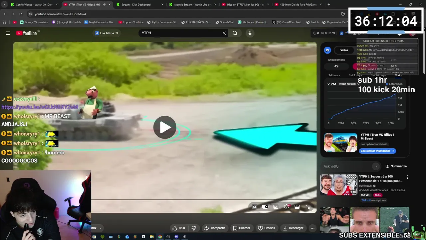The image size is (426, 240).
Task: Reload the page
Action: click(21, 14)
